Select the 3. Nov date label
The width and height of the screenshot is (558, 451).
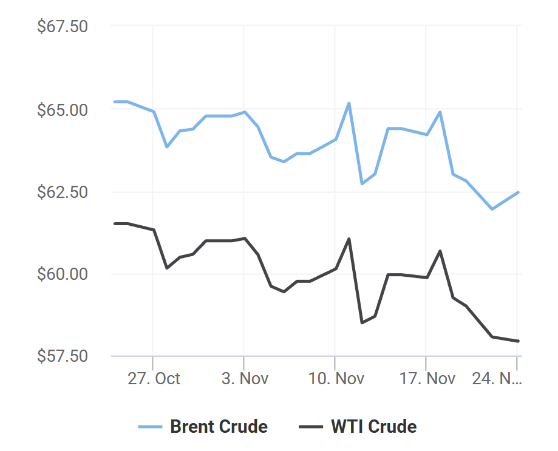(245, 379)
